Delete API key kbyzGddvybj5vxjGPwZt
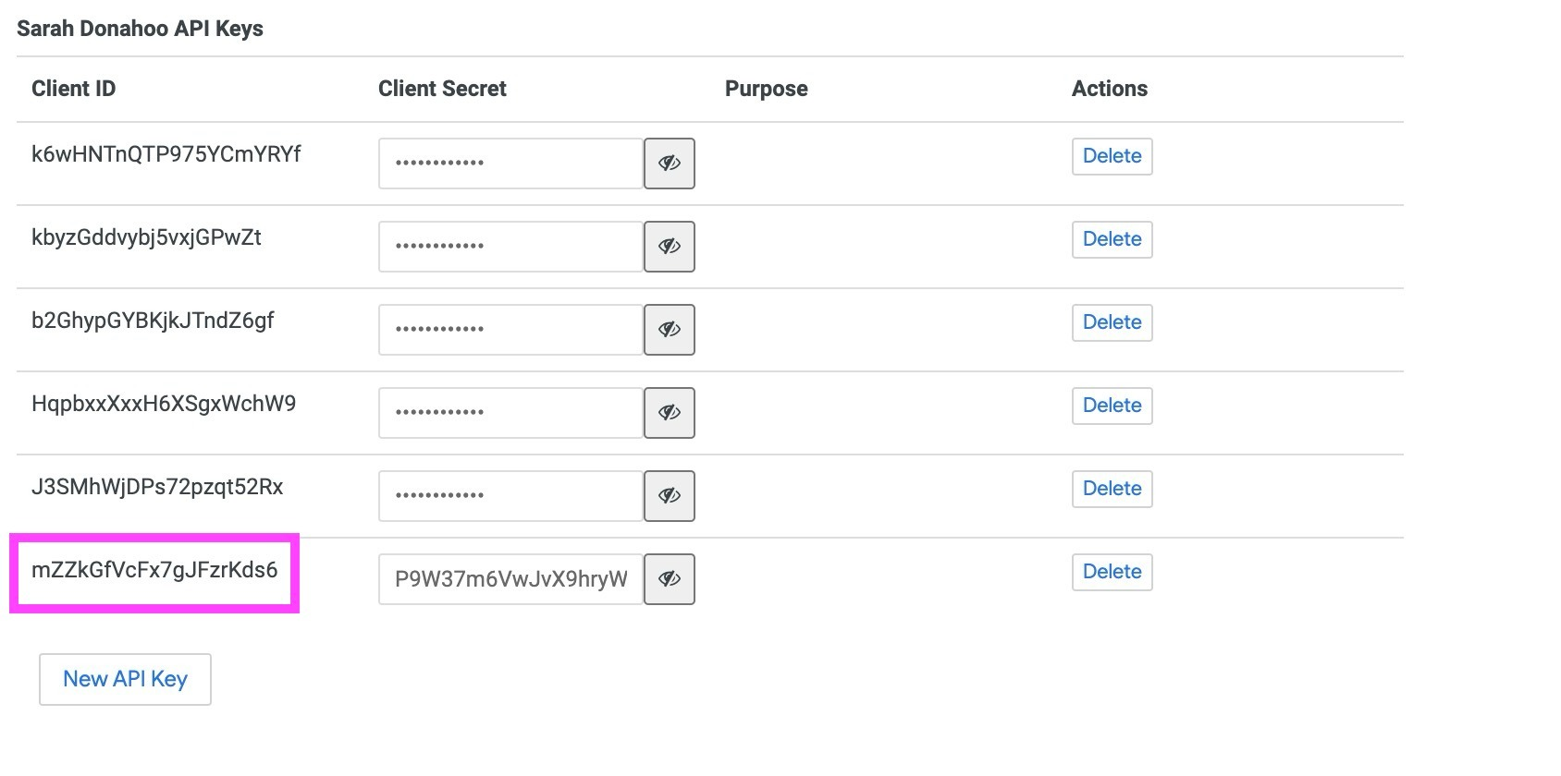 1112,239
